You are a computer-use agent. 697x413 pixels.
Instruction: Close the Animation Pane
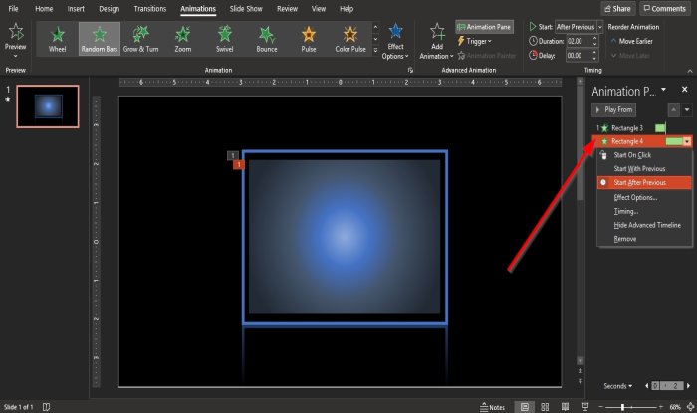[685, 90]
